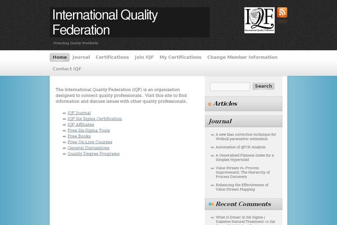Open the Quality Degree Programs link

[93, 154]
